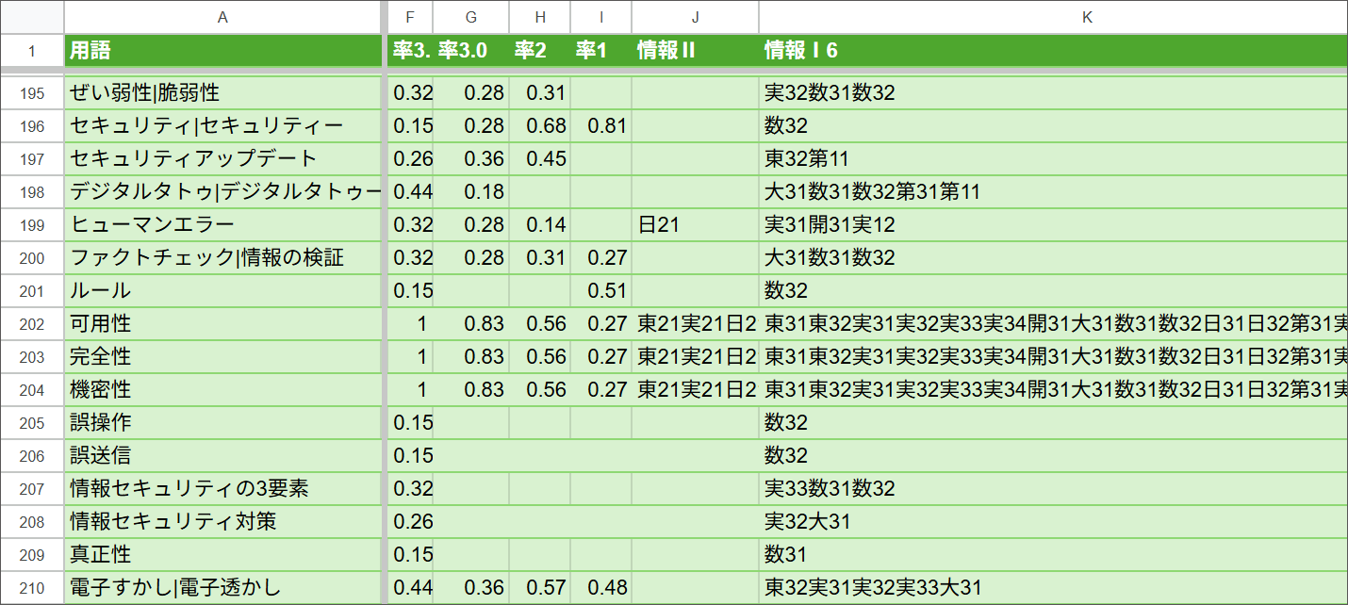The image size is (1348, 605).
Task: Click the 用語 header cell
Action: click(223, 51)
